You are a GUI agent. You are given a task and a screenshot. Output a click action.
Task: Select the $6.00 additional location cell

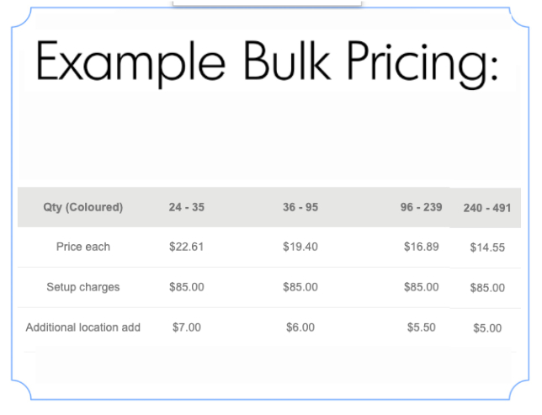point(300,327)
